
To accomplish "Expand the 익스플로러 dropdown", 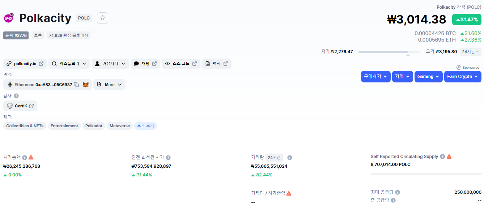I will tap(69, 64).
